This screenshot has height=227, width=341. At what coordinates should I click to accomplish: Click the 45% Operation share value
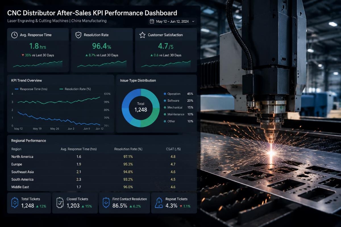pyautogui.click(x=190, y=94)
